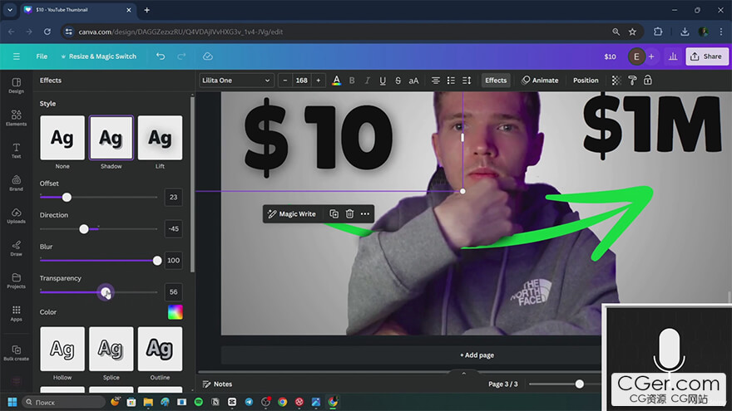
Task: Select the Hollow text style
Action: pyautogui.click(x=62, y=349)
